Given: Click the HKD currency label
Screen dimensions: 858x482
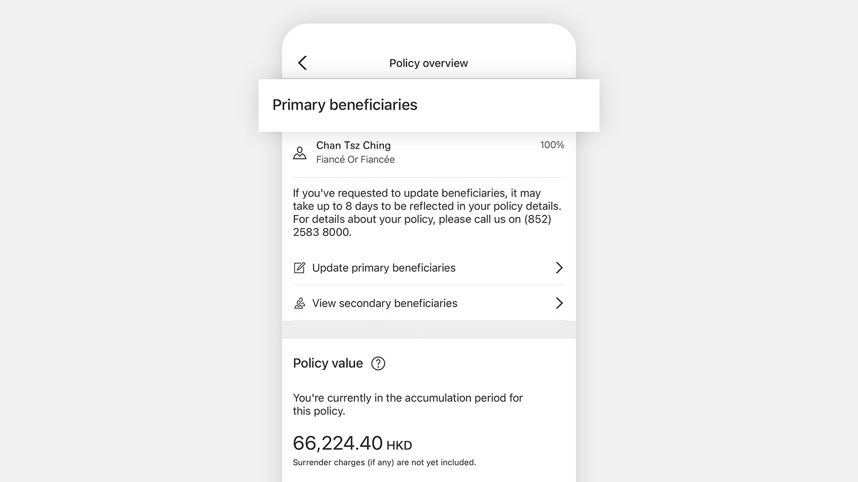Looking at the screenshot, I should [399, 446].
